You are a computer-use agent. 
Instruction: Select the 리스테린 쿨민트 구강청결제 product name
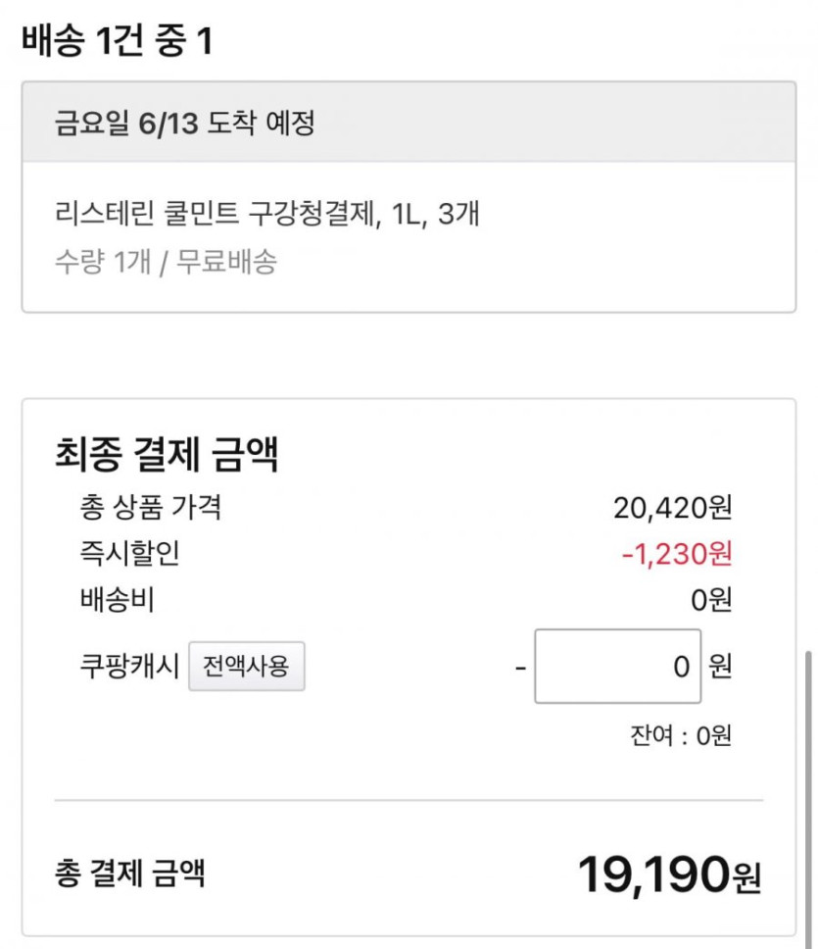[267, 213]
